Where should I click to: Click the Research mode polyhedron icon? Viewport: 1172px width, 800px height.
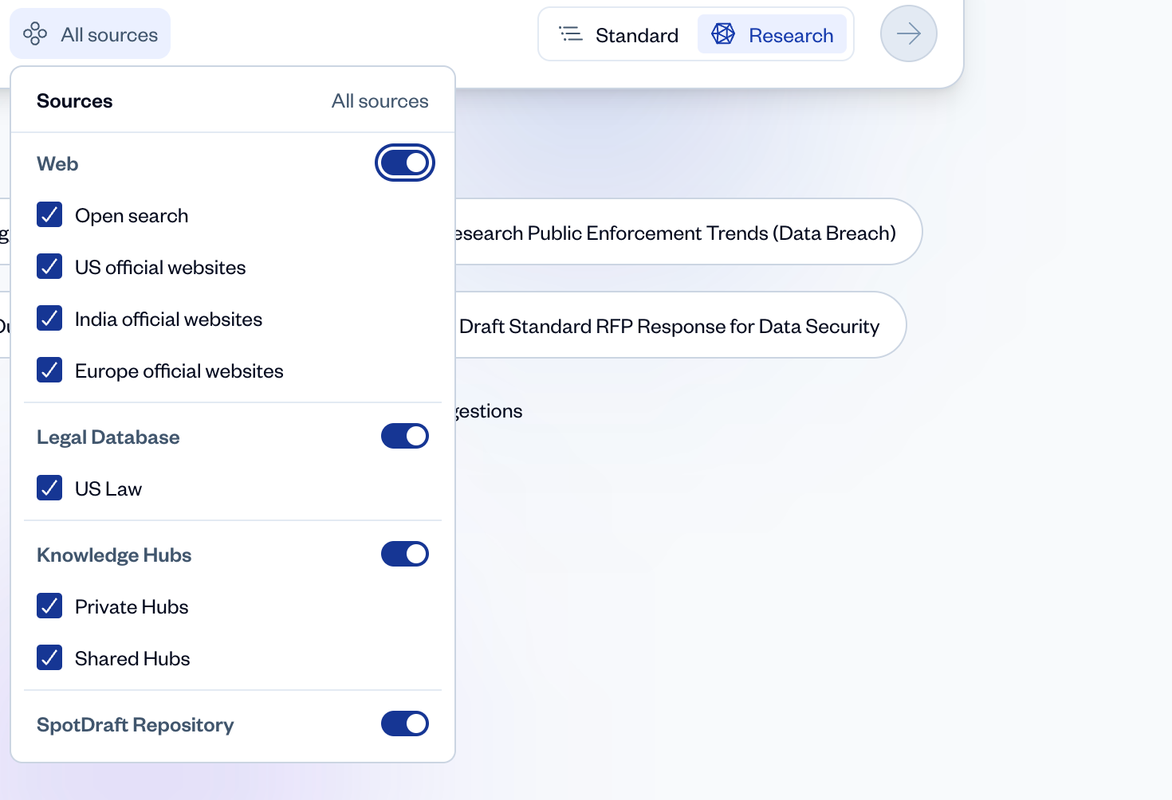[x=723, y=34]
